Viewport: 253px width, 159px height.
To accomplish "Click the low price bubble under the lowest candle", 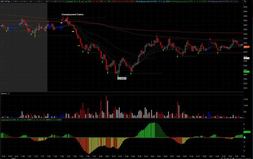I will [x=122, y=78].
